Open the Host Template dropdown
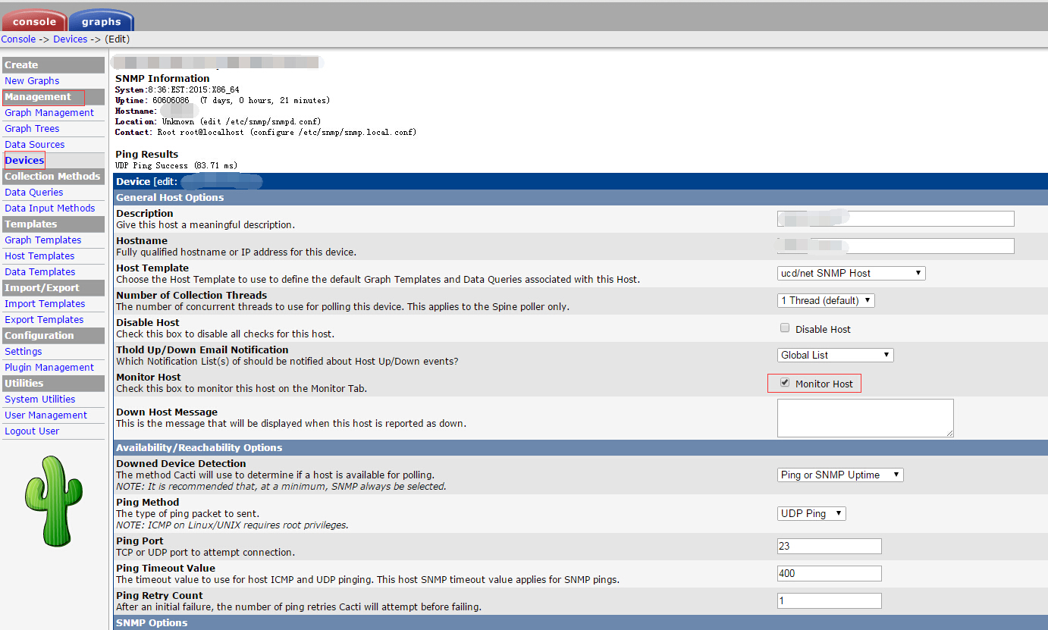Screen dimensions: 1048x630 click(x=852, y=273)
